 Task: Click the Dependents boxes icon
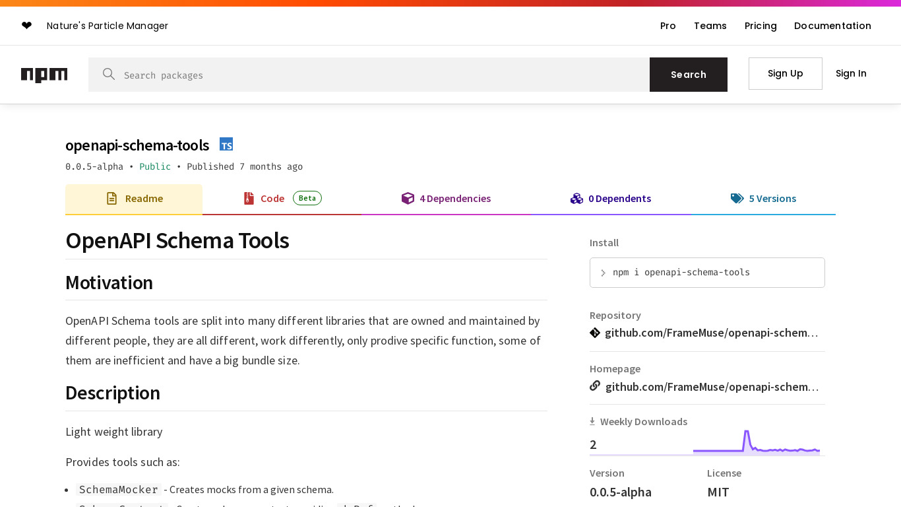[x=576, y=199]
